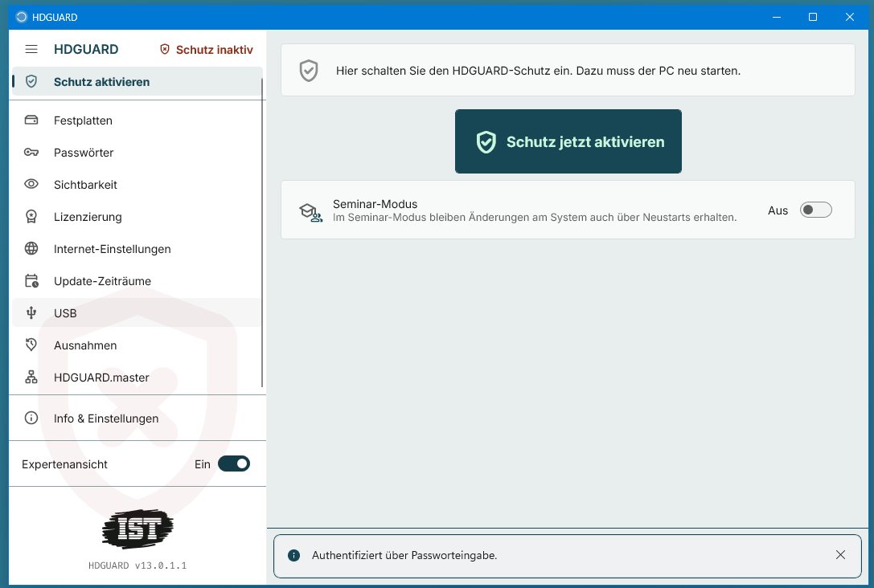Disable the Expertenansicht toggle
Image resolution: width=874 pixels, height=588 pixels.
point(233,463)
